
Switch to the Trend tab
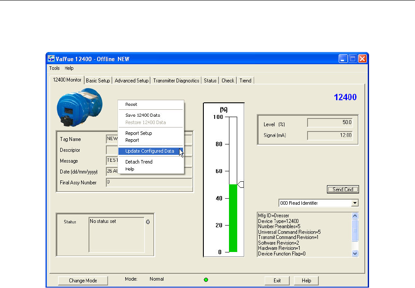coord(245,81)
